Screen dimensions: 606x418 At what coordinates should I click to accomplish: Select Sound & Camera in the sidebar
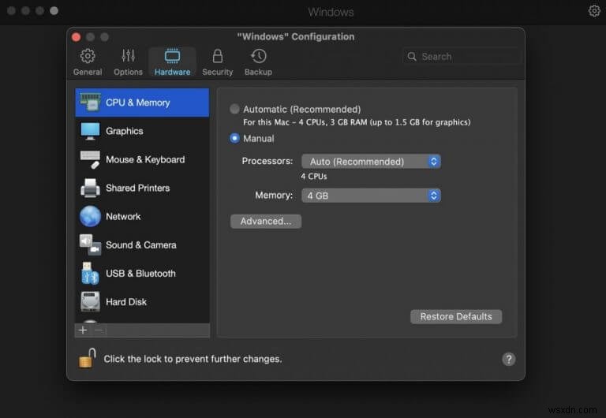[142, 245]
